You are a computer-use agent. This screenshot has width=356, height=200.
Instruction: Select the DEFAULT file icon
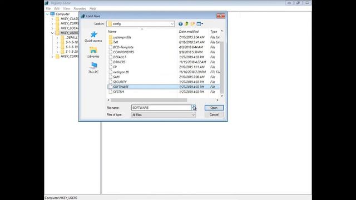(x=110, y=57)
